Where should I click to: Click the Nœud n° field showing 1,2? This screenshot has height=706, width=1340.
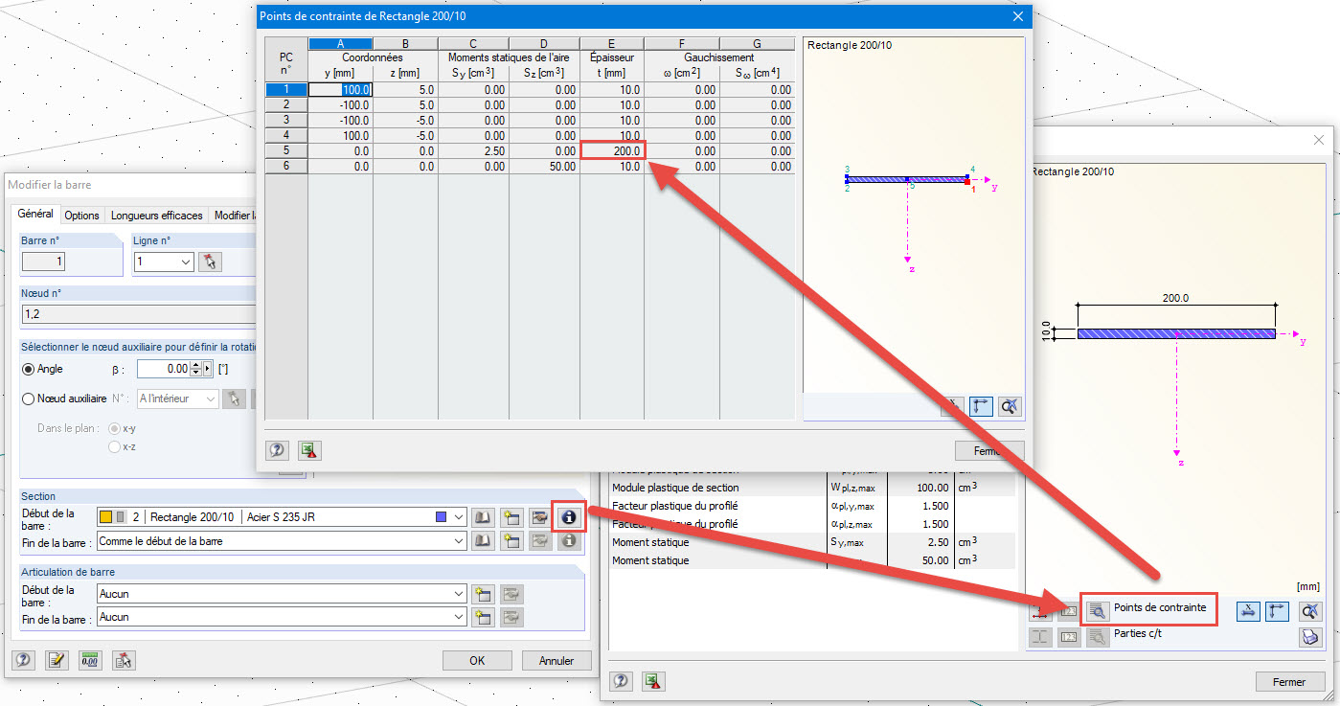tap(139, 314)
